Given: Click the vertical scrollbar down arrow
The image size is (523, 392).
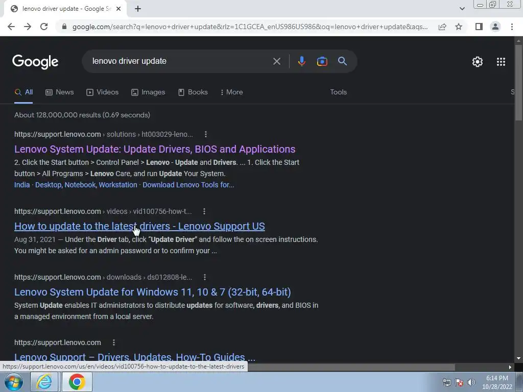Looking at the screenshot, I should 518,358.
